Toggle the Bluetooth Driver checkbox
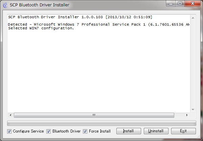 (48, 131)
